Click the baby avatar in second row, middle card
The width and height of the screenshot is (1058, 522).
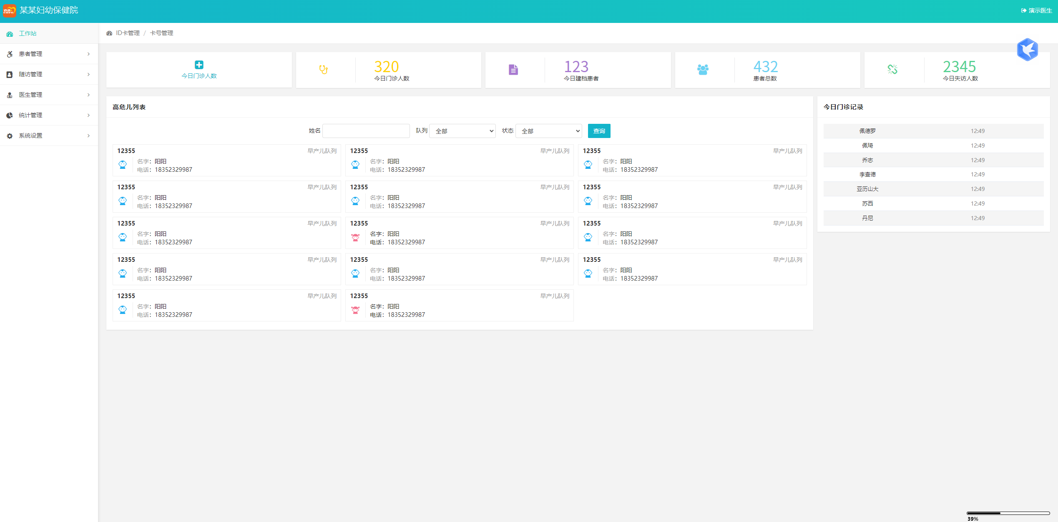tap(355, 201)
